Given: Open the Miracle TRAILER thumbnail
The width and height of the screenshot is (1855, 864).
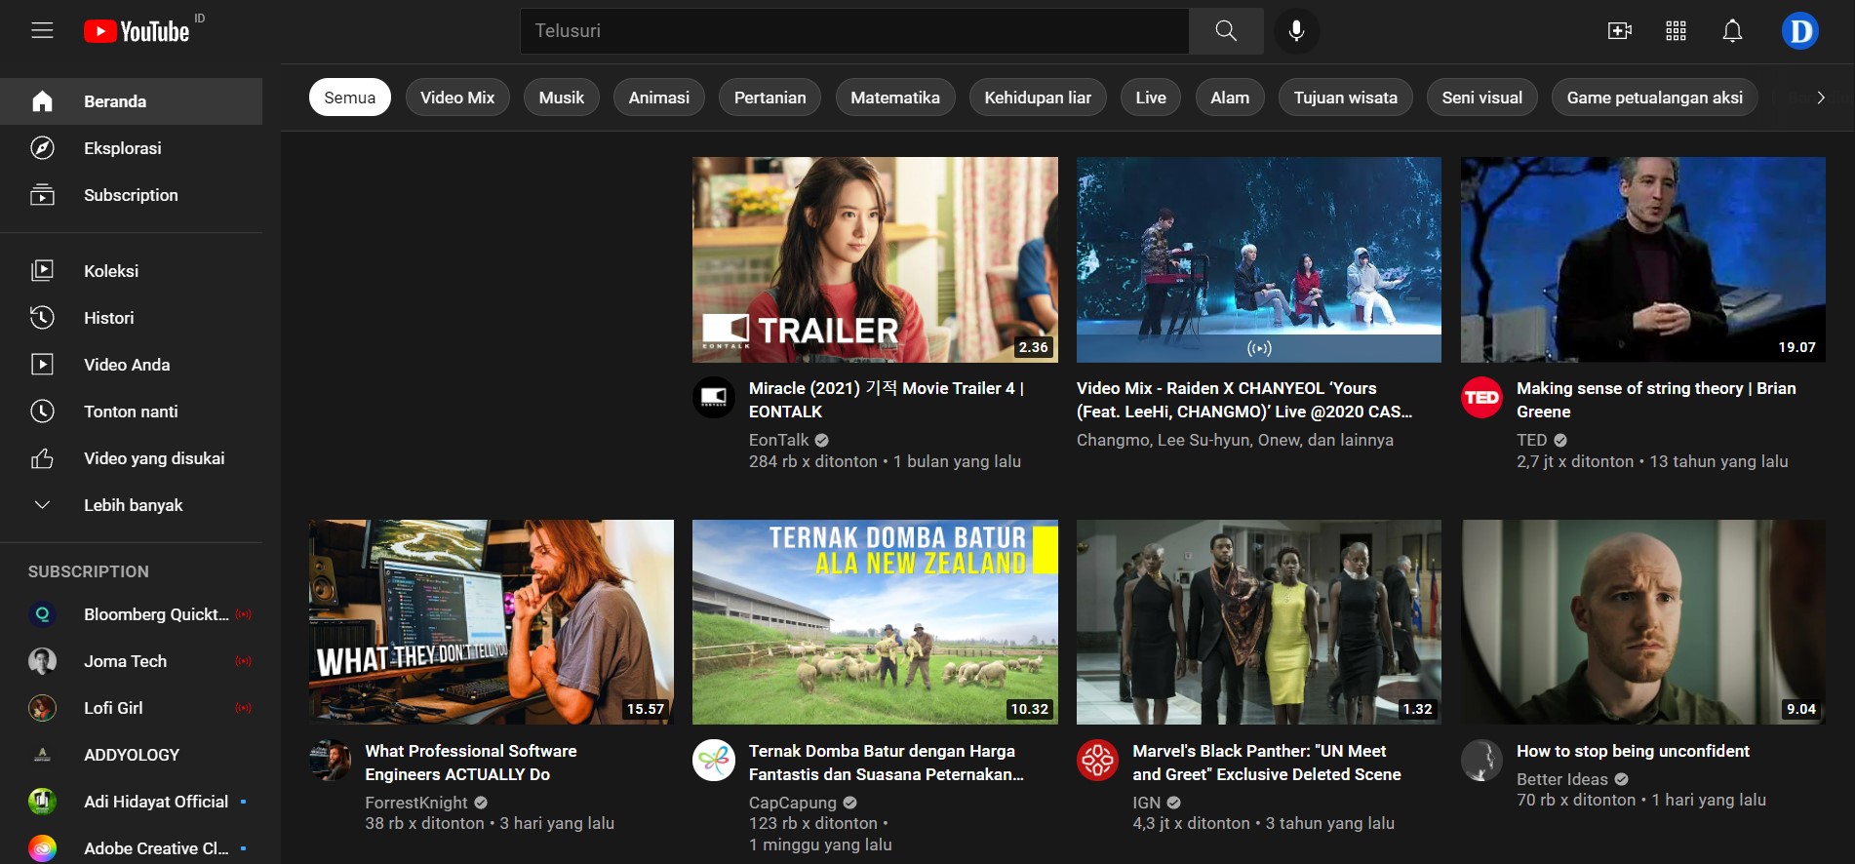Looking at the screenshot, I should pyautogui.click(x=875, y=259).
